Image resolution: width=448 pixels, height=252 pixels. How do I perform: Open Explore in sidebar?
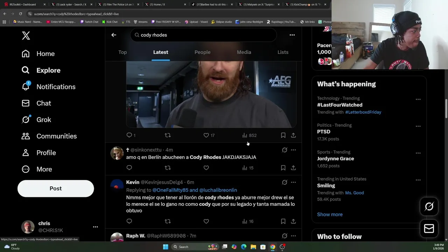(41, 70)
